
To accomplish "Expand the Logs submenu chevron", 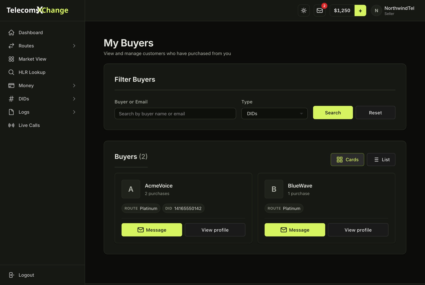I will tap(74, 112).
